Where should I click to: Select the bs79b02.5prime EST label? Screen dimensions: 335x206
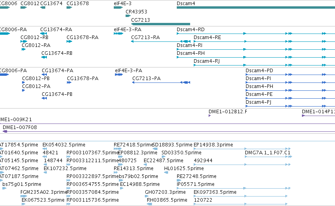(x=138, y=176)
